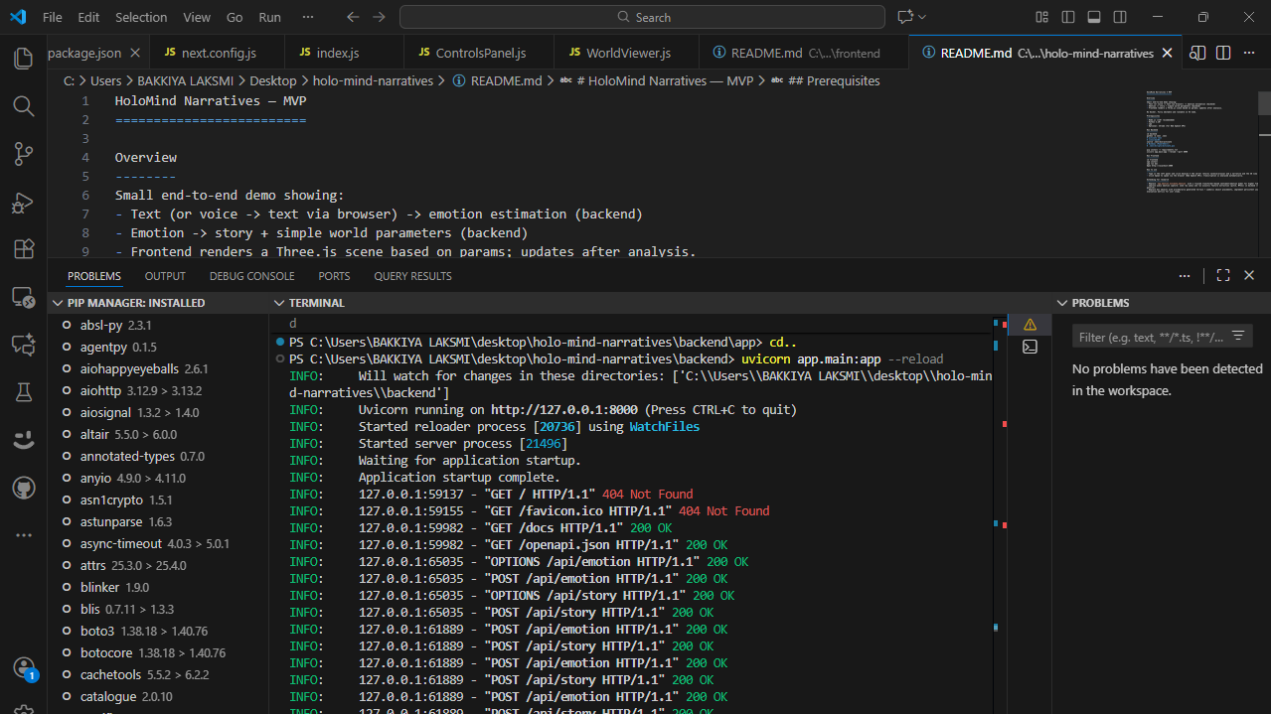Open the Testing flask icon view

pyautogui.click(x=23, y=392)
